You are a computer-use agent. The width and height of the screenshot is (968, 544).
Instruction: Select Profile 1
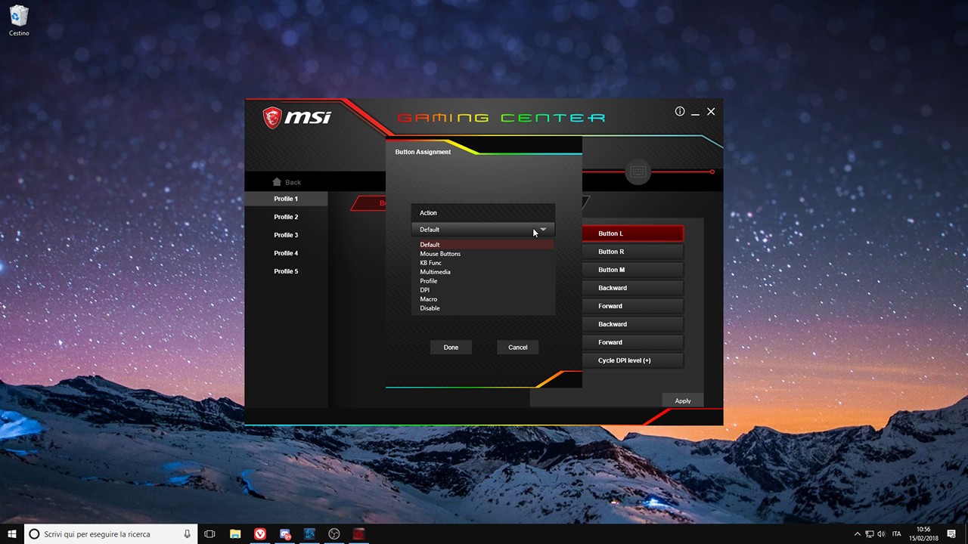286,199
